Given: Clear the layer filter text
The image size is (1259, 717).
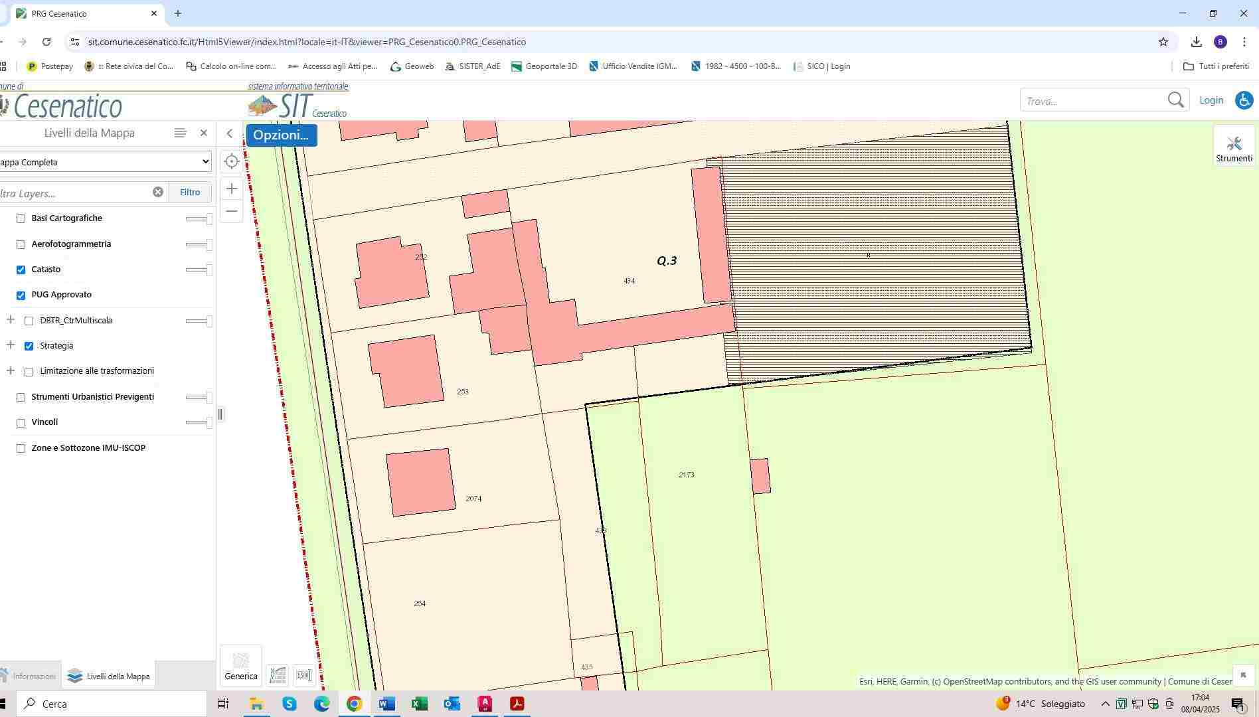Looking at the screenshot, I should click(x=158, y=192).
